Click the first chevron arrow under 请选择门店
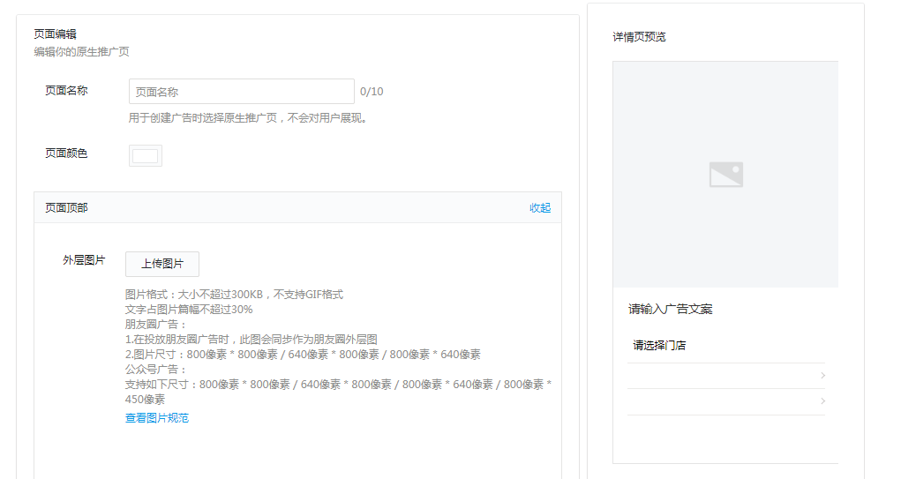 click(822, 376)
